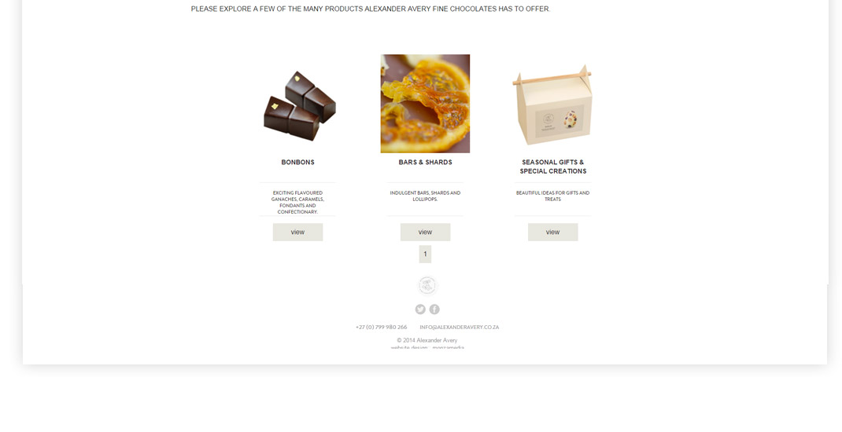This screenshot has width=842, height=432.
Task: Open the Twitter icon in the footer
Action: point(420,309)
